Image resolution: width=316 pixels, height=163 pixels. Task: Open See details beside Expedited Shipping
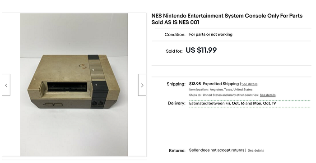[x=249, y=84]
